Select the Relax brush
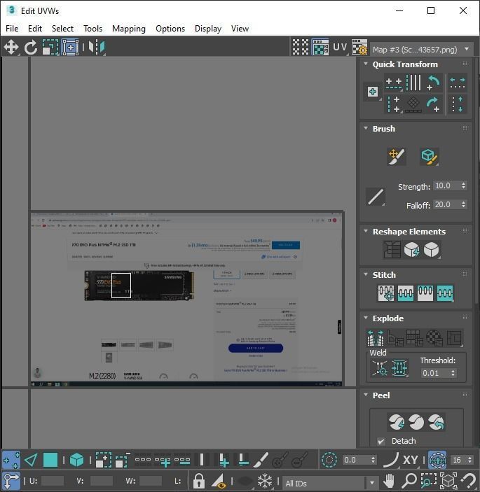The image size is (480, 492). (x=430, y=156)
